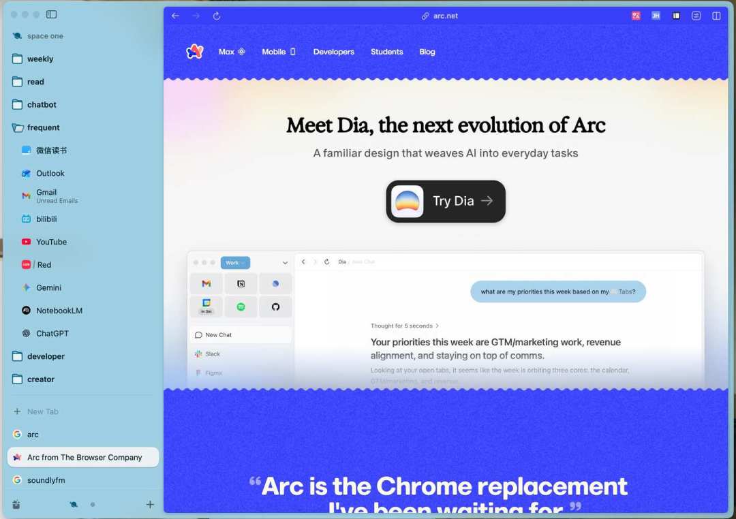
Task: Select New Chat in Dia preview
Action: point(241,335)
